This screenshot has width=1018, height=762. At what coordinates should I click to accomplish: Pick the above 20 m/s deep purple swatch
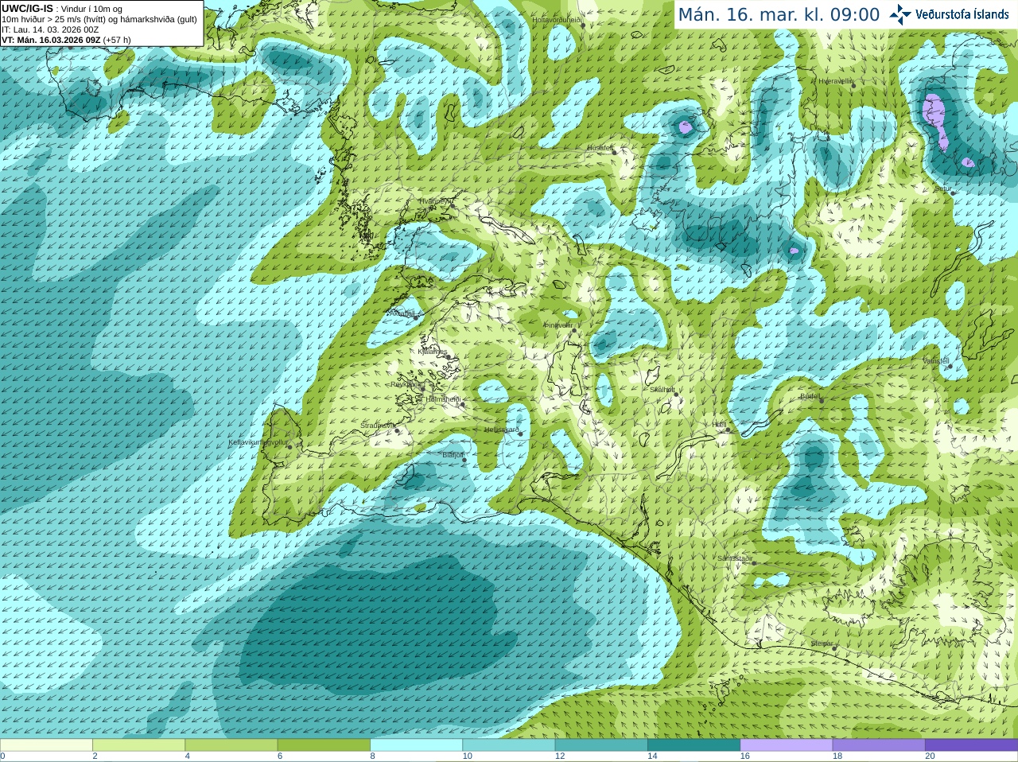(x=971, y=745)
